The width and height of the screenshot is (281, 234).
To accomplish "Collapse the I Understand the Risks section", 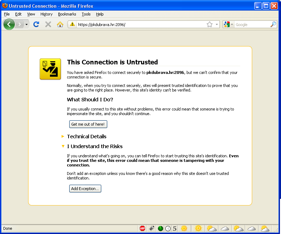I will click(x=95, y=146).
